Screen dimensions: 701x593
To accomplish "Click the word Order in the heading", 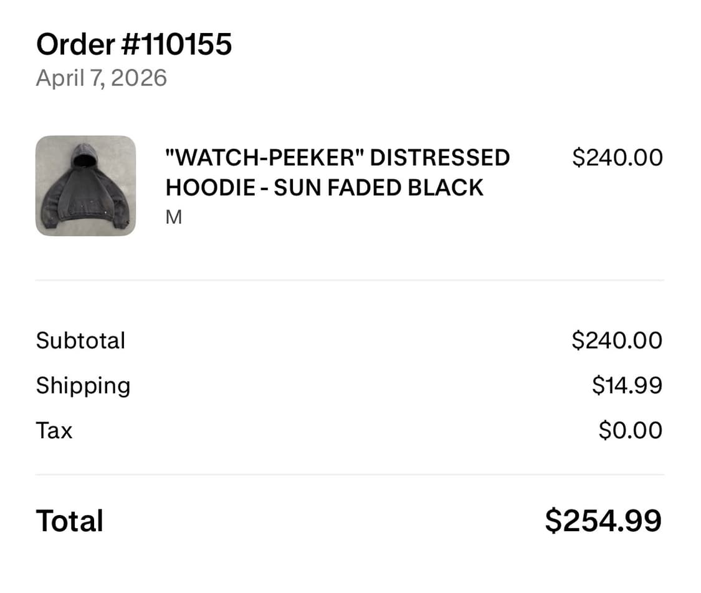I will (x=75, y=45).
